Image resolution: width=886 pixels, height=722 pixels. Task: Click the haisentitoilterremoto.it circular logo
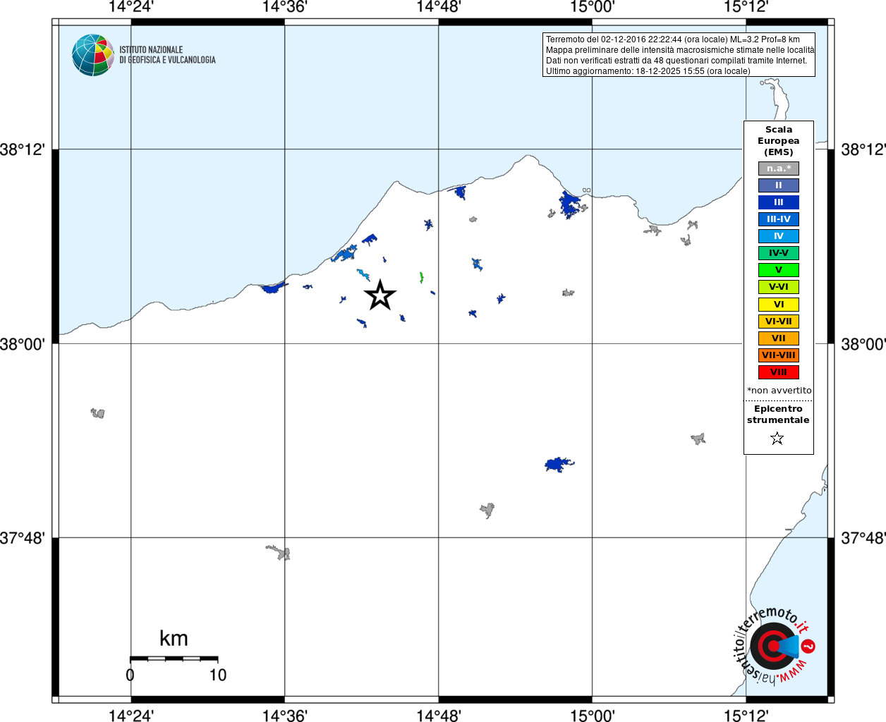point(774,645)
